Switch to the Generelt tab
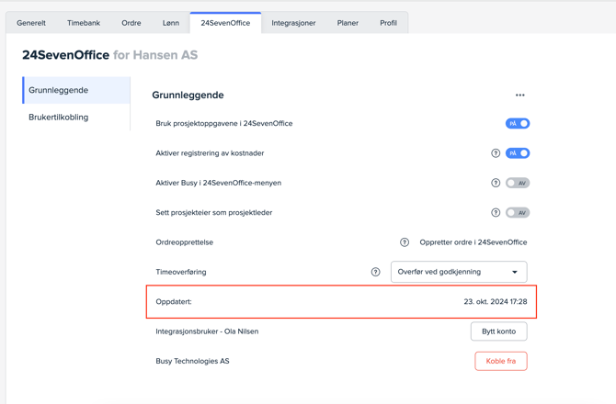The width and height of the screenshot is (616, 404). pos(31,23)
